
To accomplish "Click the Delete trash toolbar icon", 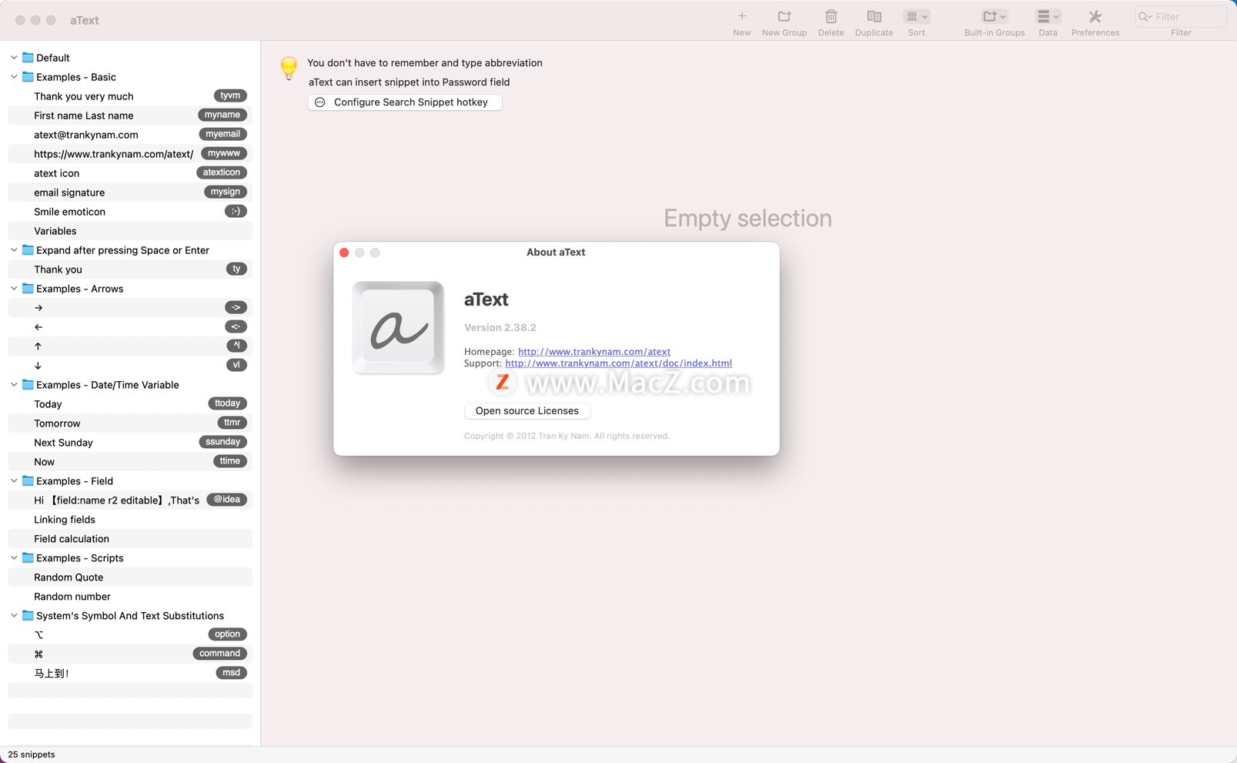I will click(x=831, y=16).
